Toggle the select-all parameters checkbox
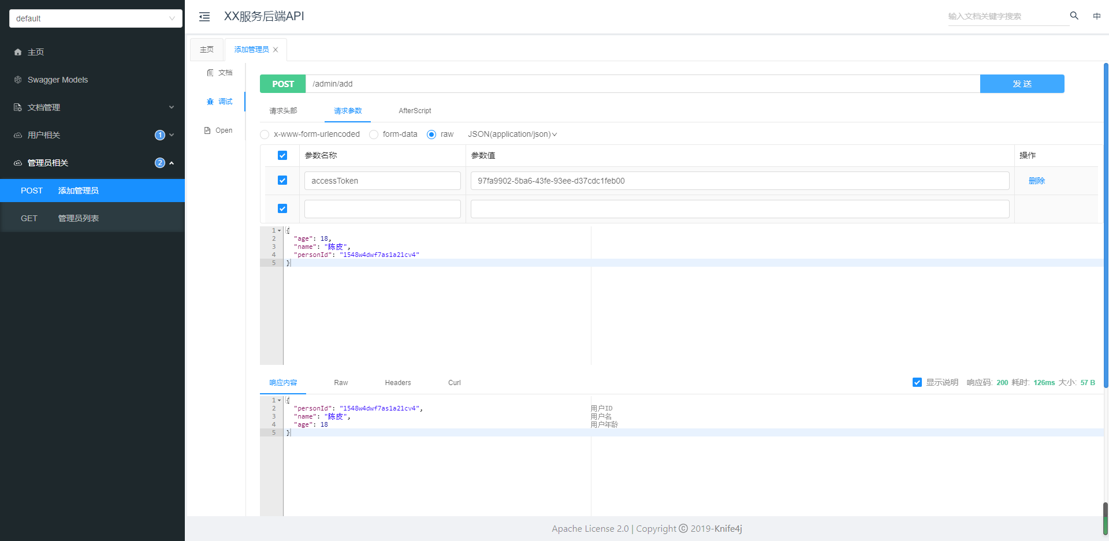Image resolution: width=1109 pixels, height=541 pixels. tap(282, 155)
